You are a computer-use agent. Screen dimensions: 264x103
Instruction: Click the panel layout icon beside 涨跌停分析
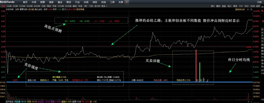tap(251, 10)
